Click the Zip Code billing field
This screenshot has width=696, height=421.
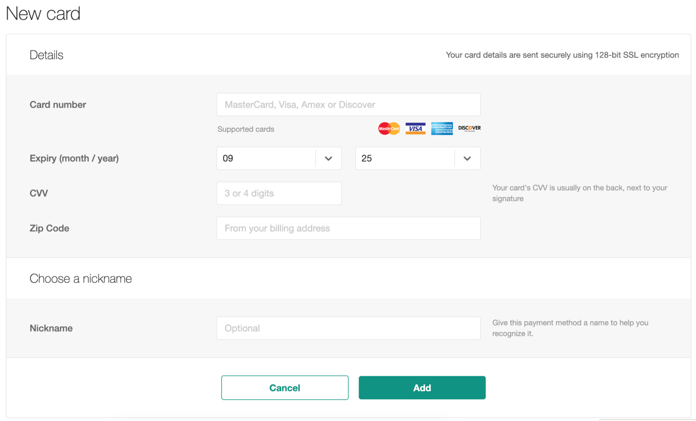[348, 228]
